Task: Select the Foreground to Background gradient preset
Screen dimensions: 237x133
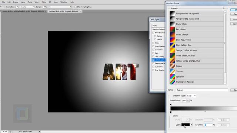Action: pos(197,14)
